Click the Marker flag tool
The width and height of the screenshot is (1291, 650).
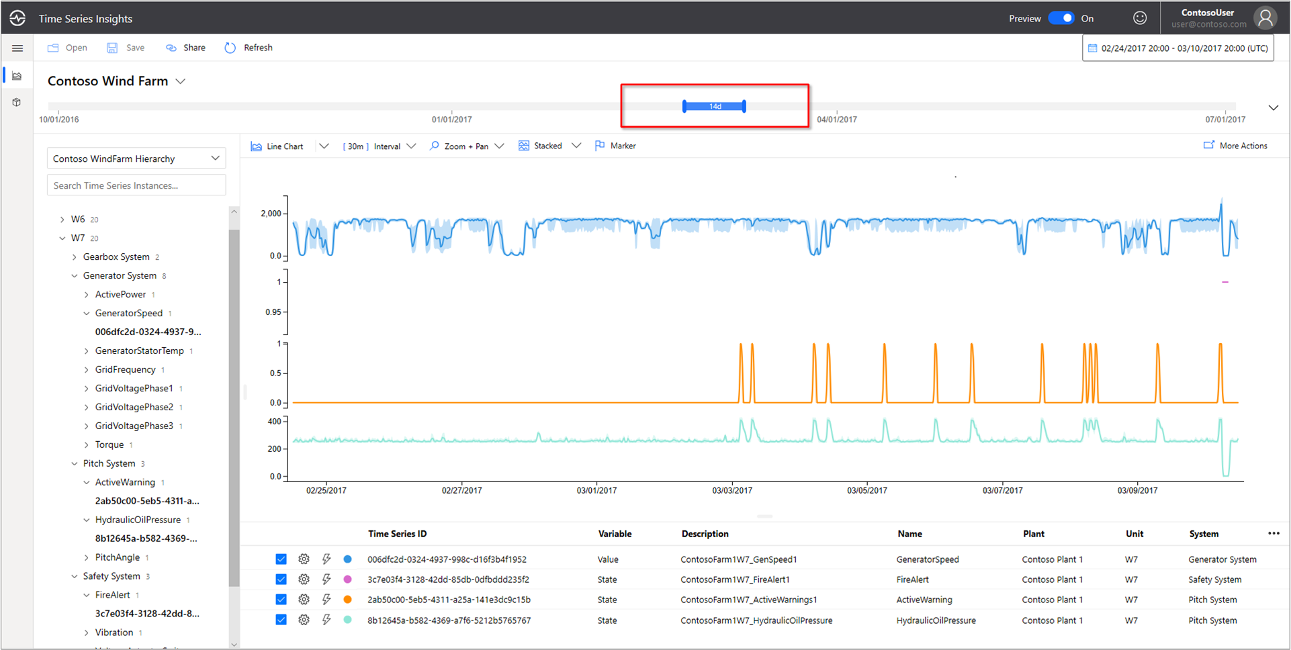click(615, 146)
